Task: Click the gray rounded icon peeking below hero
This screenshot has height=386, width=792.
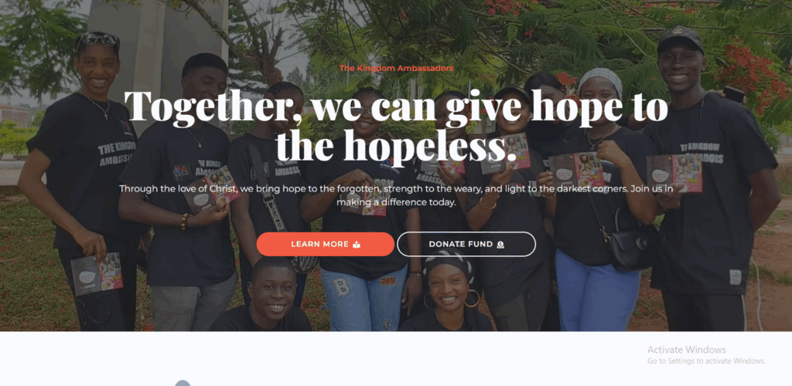Action: tap(183, 383)
